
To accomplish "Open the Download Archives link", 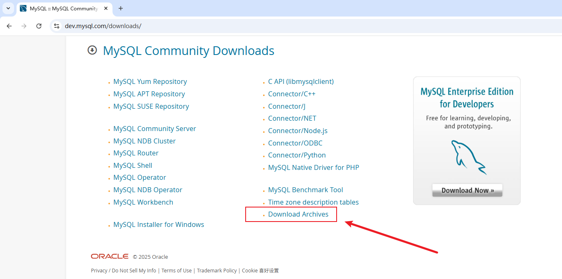I will [x=298, y=215].
